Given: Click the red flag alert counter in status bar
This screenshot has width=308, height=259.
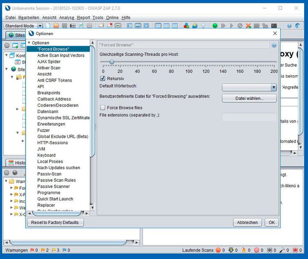Looking at the screenshot, I should tap(34, 250).
